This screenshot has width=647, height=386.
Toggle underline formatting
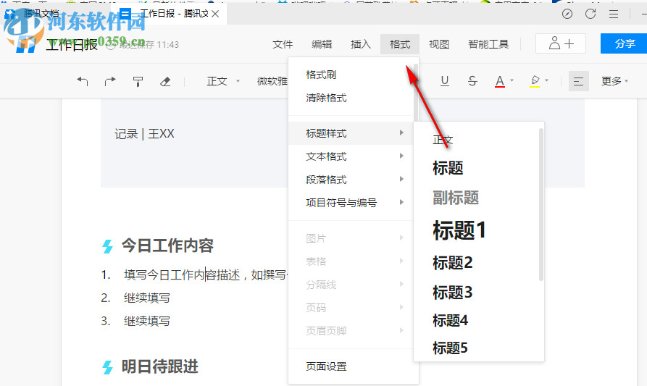coord(444,81)
